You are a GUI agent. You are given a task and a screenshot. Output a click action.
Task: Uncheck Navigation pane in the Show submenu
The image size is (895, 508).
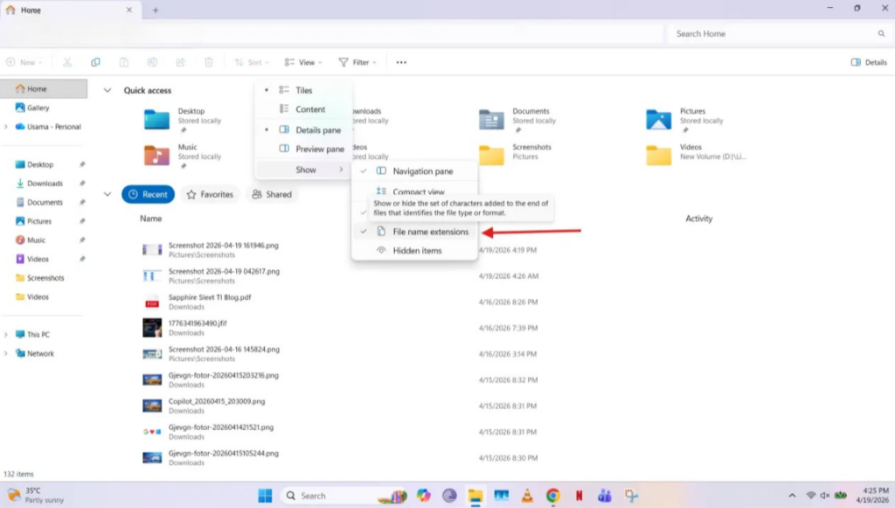tap(414, 171)
